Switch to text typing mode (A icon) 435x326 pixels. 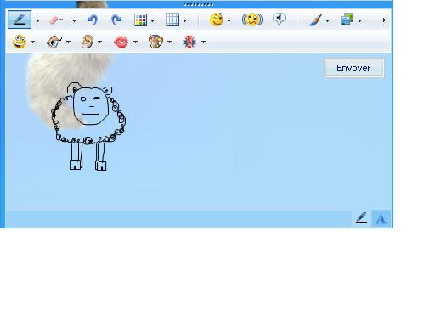(x=381, y=218)
